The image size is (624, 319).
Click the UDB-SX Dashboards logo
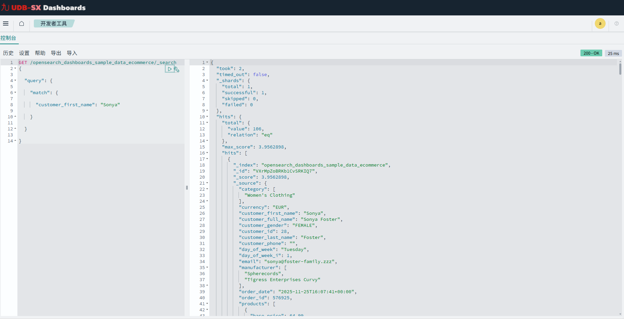tap(44, 7)
